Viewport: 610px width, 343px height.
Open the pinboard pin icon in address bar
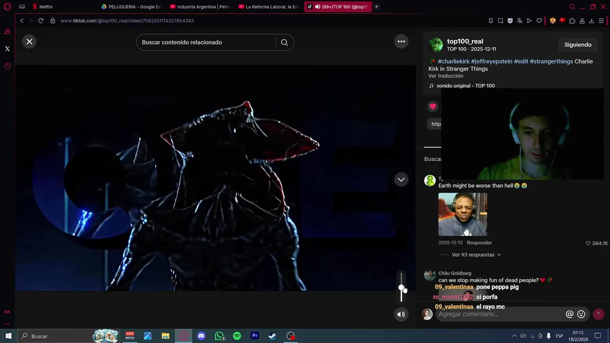pyautogui.click(x=491, y=20)
